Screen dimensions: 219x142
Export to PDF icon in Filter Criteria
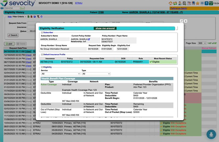click(x=31, y=17)
